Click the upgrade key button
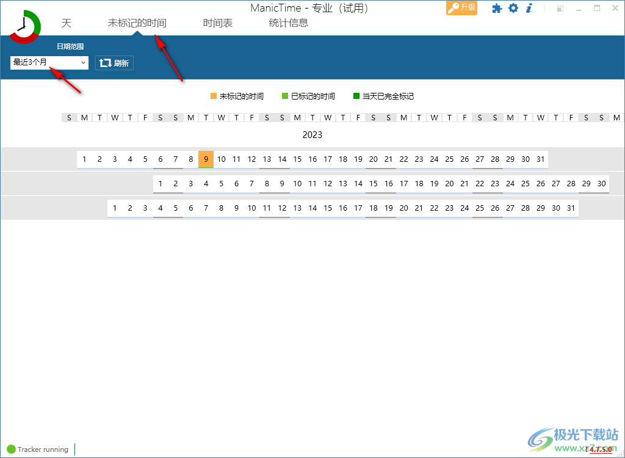Image resolution: width=625 pixels, height=458 pixels. coord(461,7)
